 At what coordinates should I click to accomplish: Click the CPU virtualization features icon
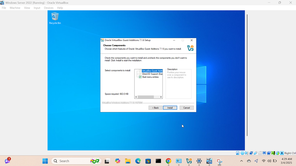click(273, 153)
